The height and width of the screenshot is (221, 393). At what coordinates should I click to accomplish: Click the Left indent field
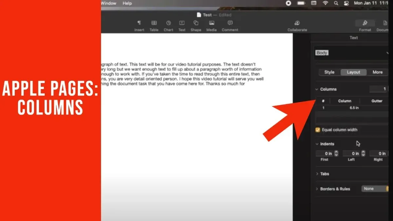pyautogui.click(x=351, y=153)
